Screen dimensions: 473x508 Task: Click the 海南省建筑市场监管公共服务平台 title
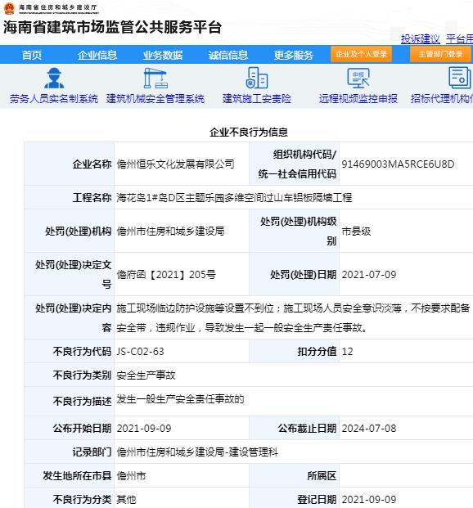[x=112, y=27]
